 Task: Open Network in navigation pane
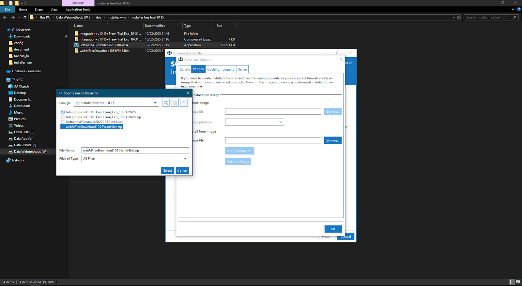[18, 160]
